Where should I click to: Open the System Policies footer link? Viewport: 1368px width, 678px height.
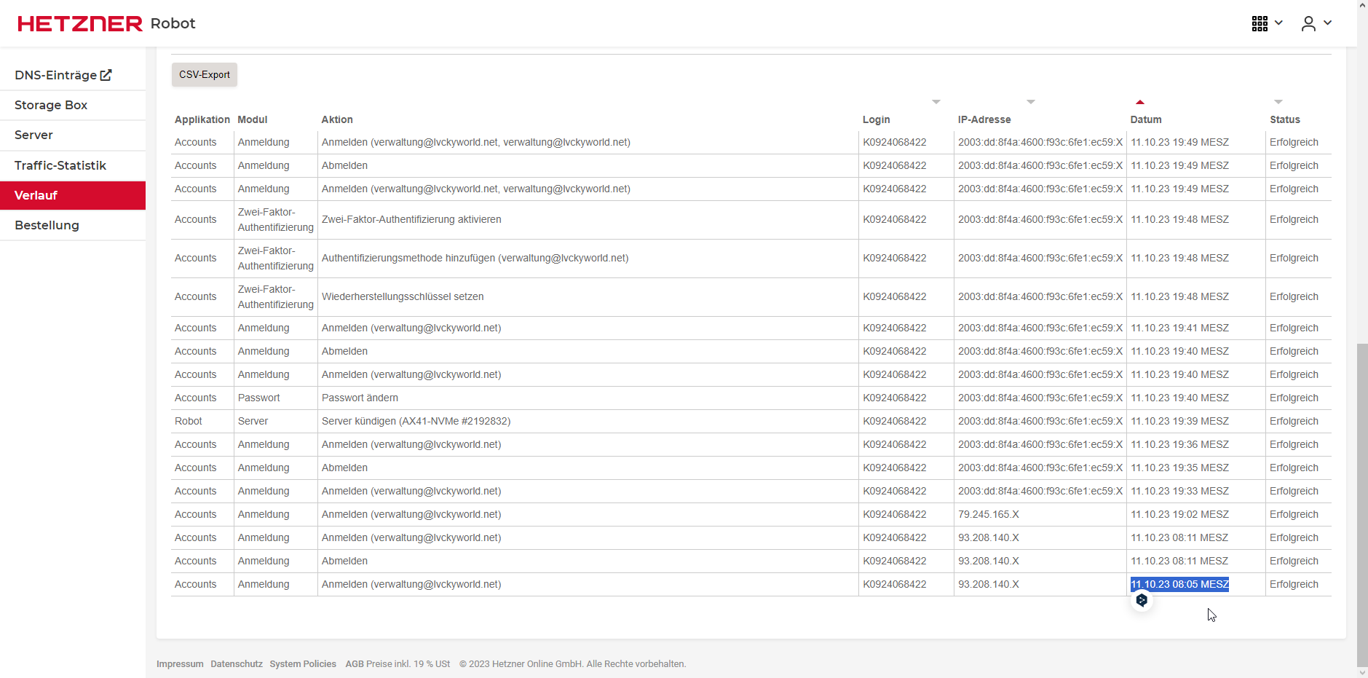click(x=303, y=664)
